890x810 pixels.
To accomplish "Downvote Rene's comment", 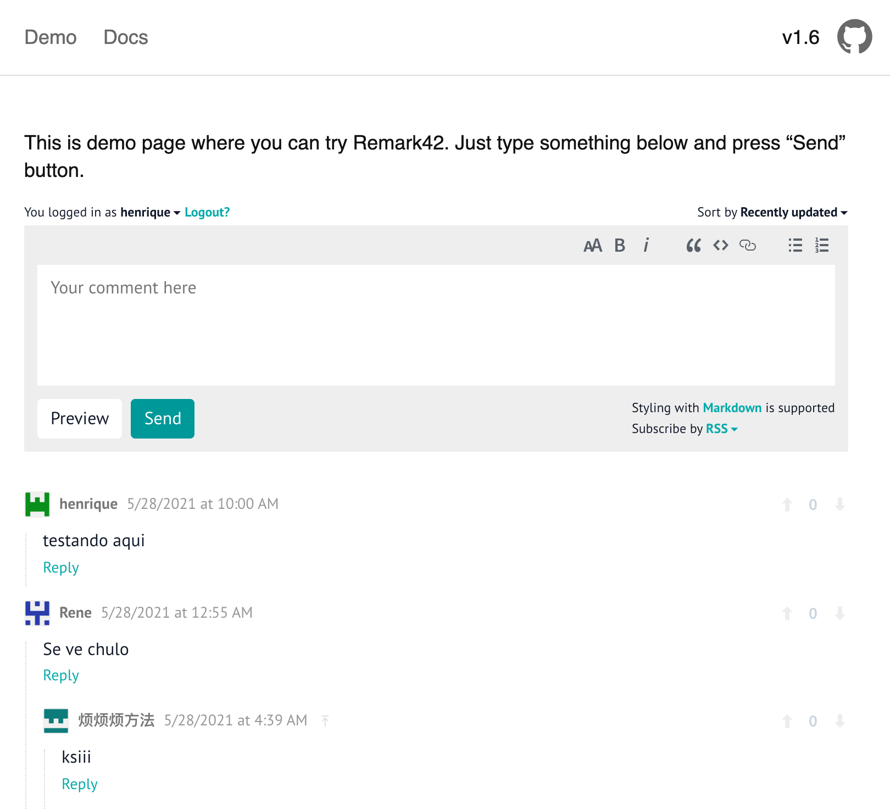I will [839, 613].
